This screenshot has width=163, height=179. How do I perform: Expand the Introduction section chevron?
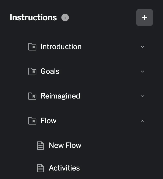click(x=143, y=47)
